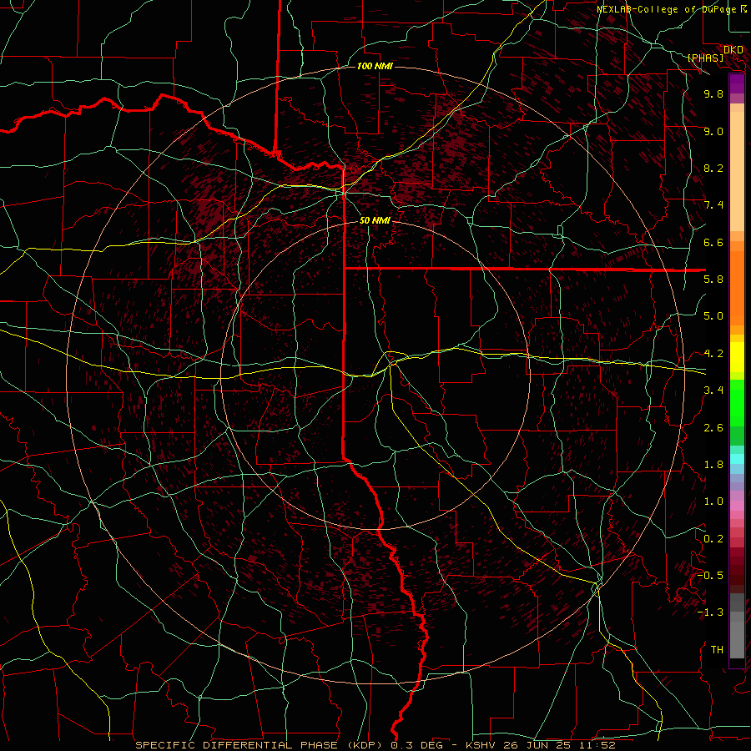
Task: Click the -1.3 value on the color scale
Action: 710,612
